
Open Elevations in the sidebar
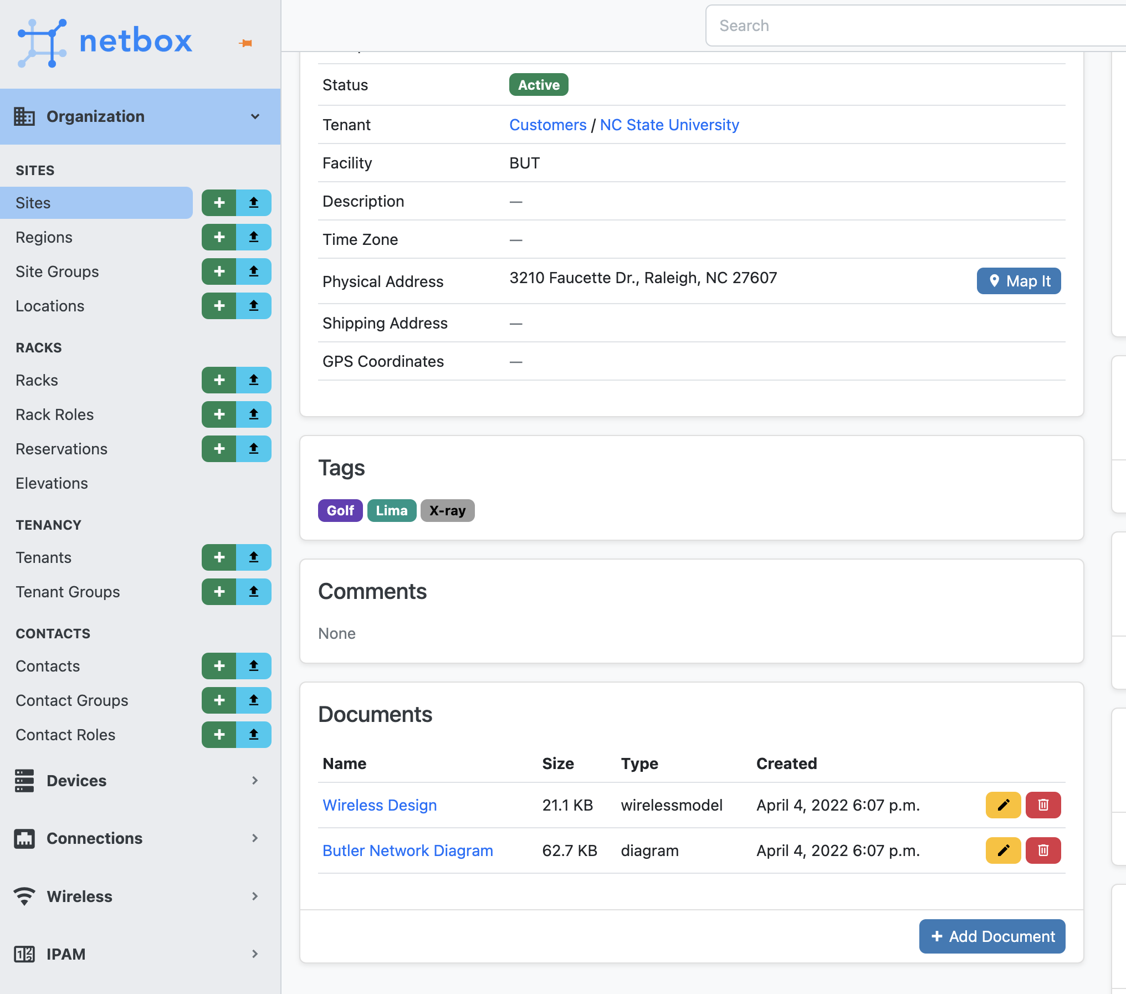click(x=52, y=483)
